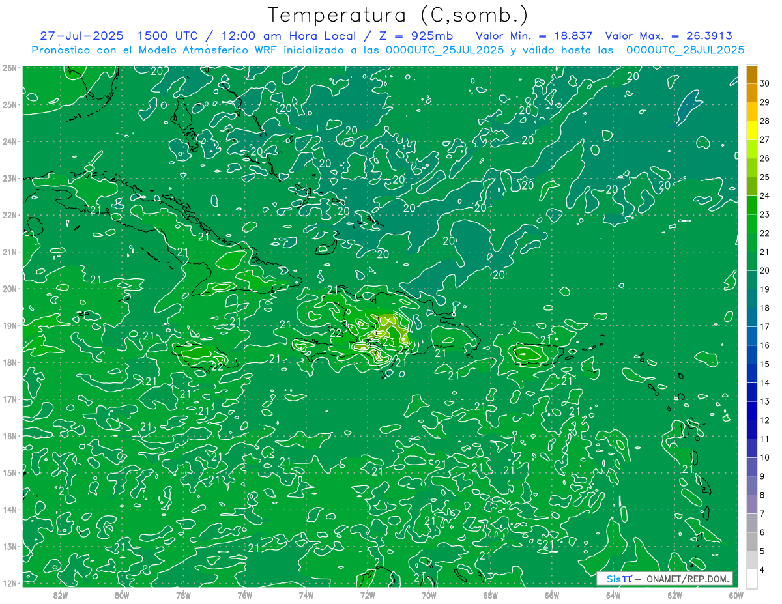This screenshot has height=604, width=782.
Task: Click the "62W" longitude label
Action: (674, 595)
